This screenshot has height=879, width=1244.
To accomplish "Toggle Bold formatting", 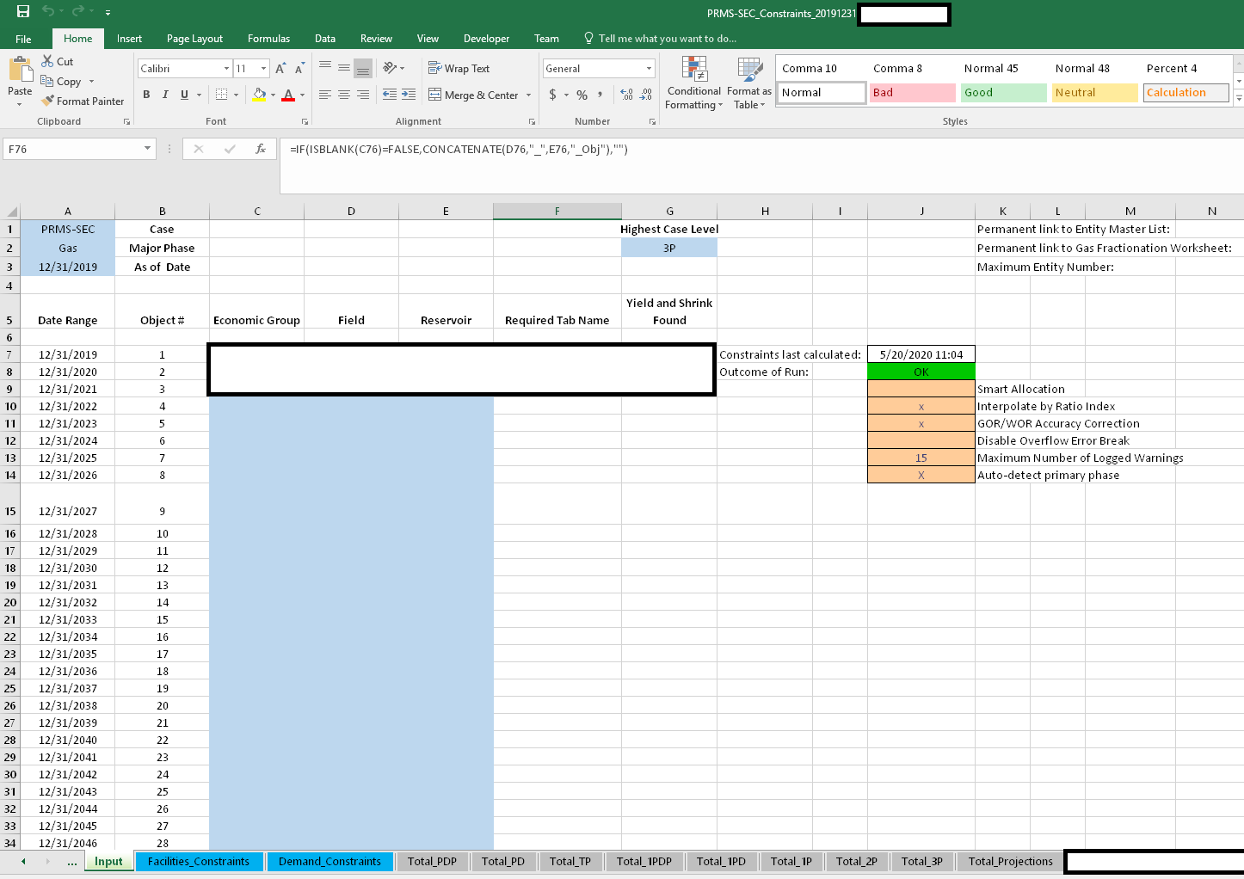I will 146,95.
